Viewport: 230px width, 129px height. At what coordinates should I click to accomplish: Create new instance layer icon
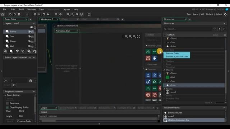(11, 51)
